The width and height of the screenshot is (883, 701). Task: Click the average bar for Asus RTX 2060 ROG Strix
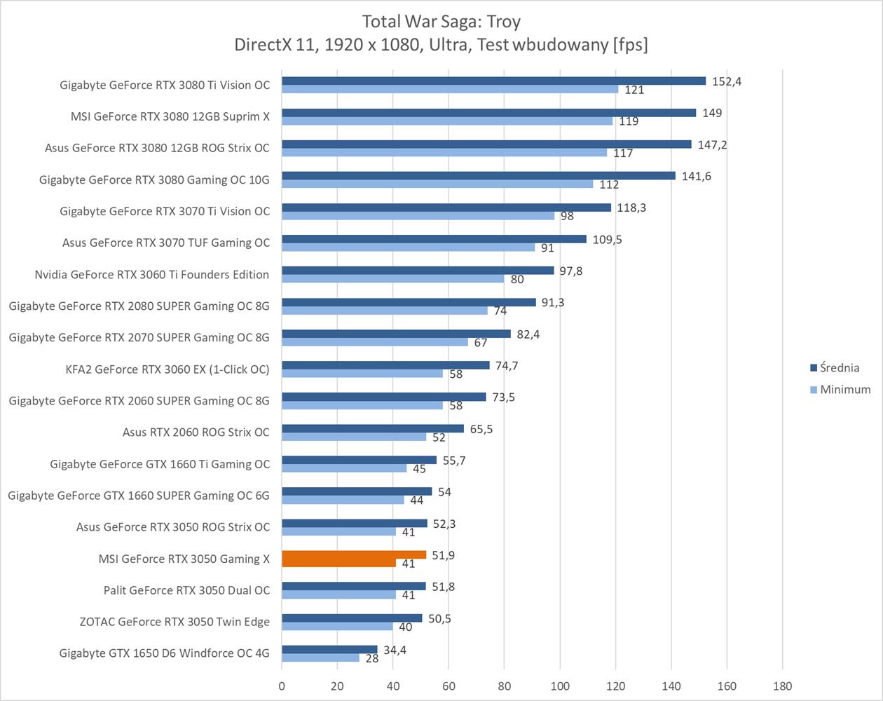coord(372,428)
